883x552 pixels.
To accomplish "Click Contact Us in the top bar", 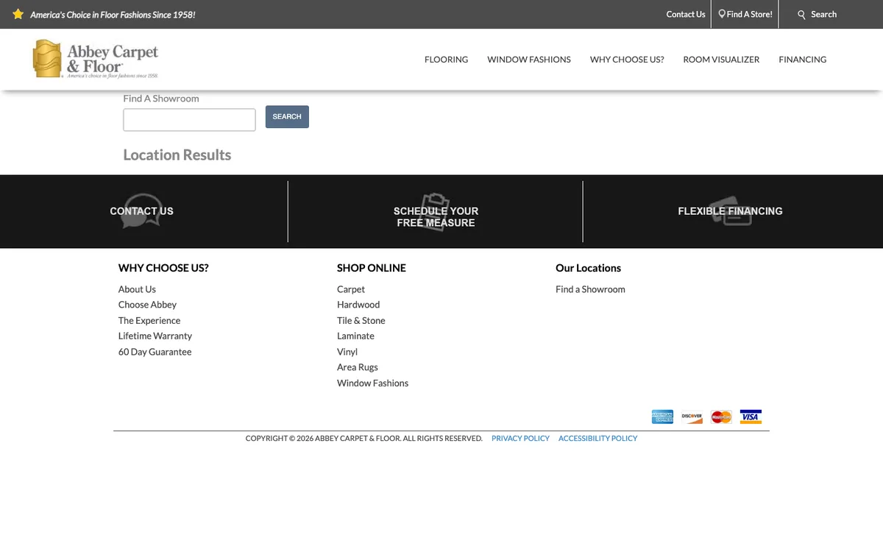I will [x=686, y=14].
